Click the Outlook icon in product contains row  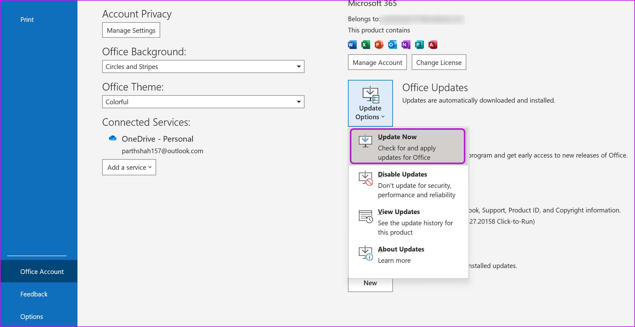click(392, 45)
